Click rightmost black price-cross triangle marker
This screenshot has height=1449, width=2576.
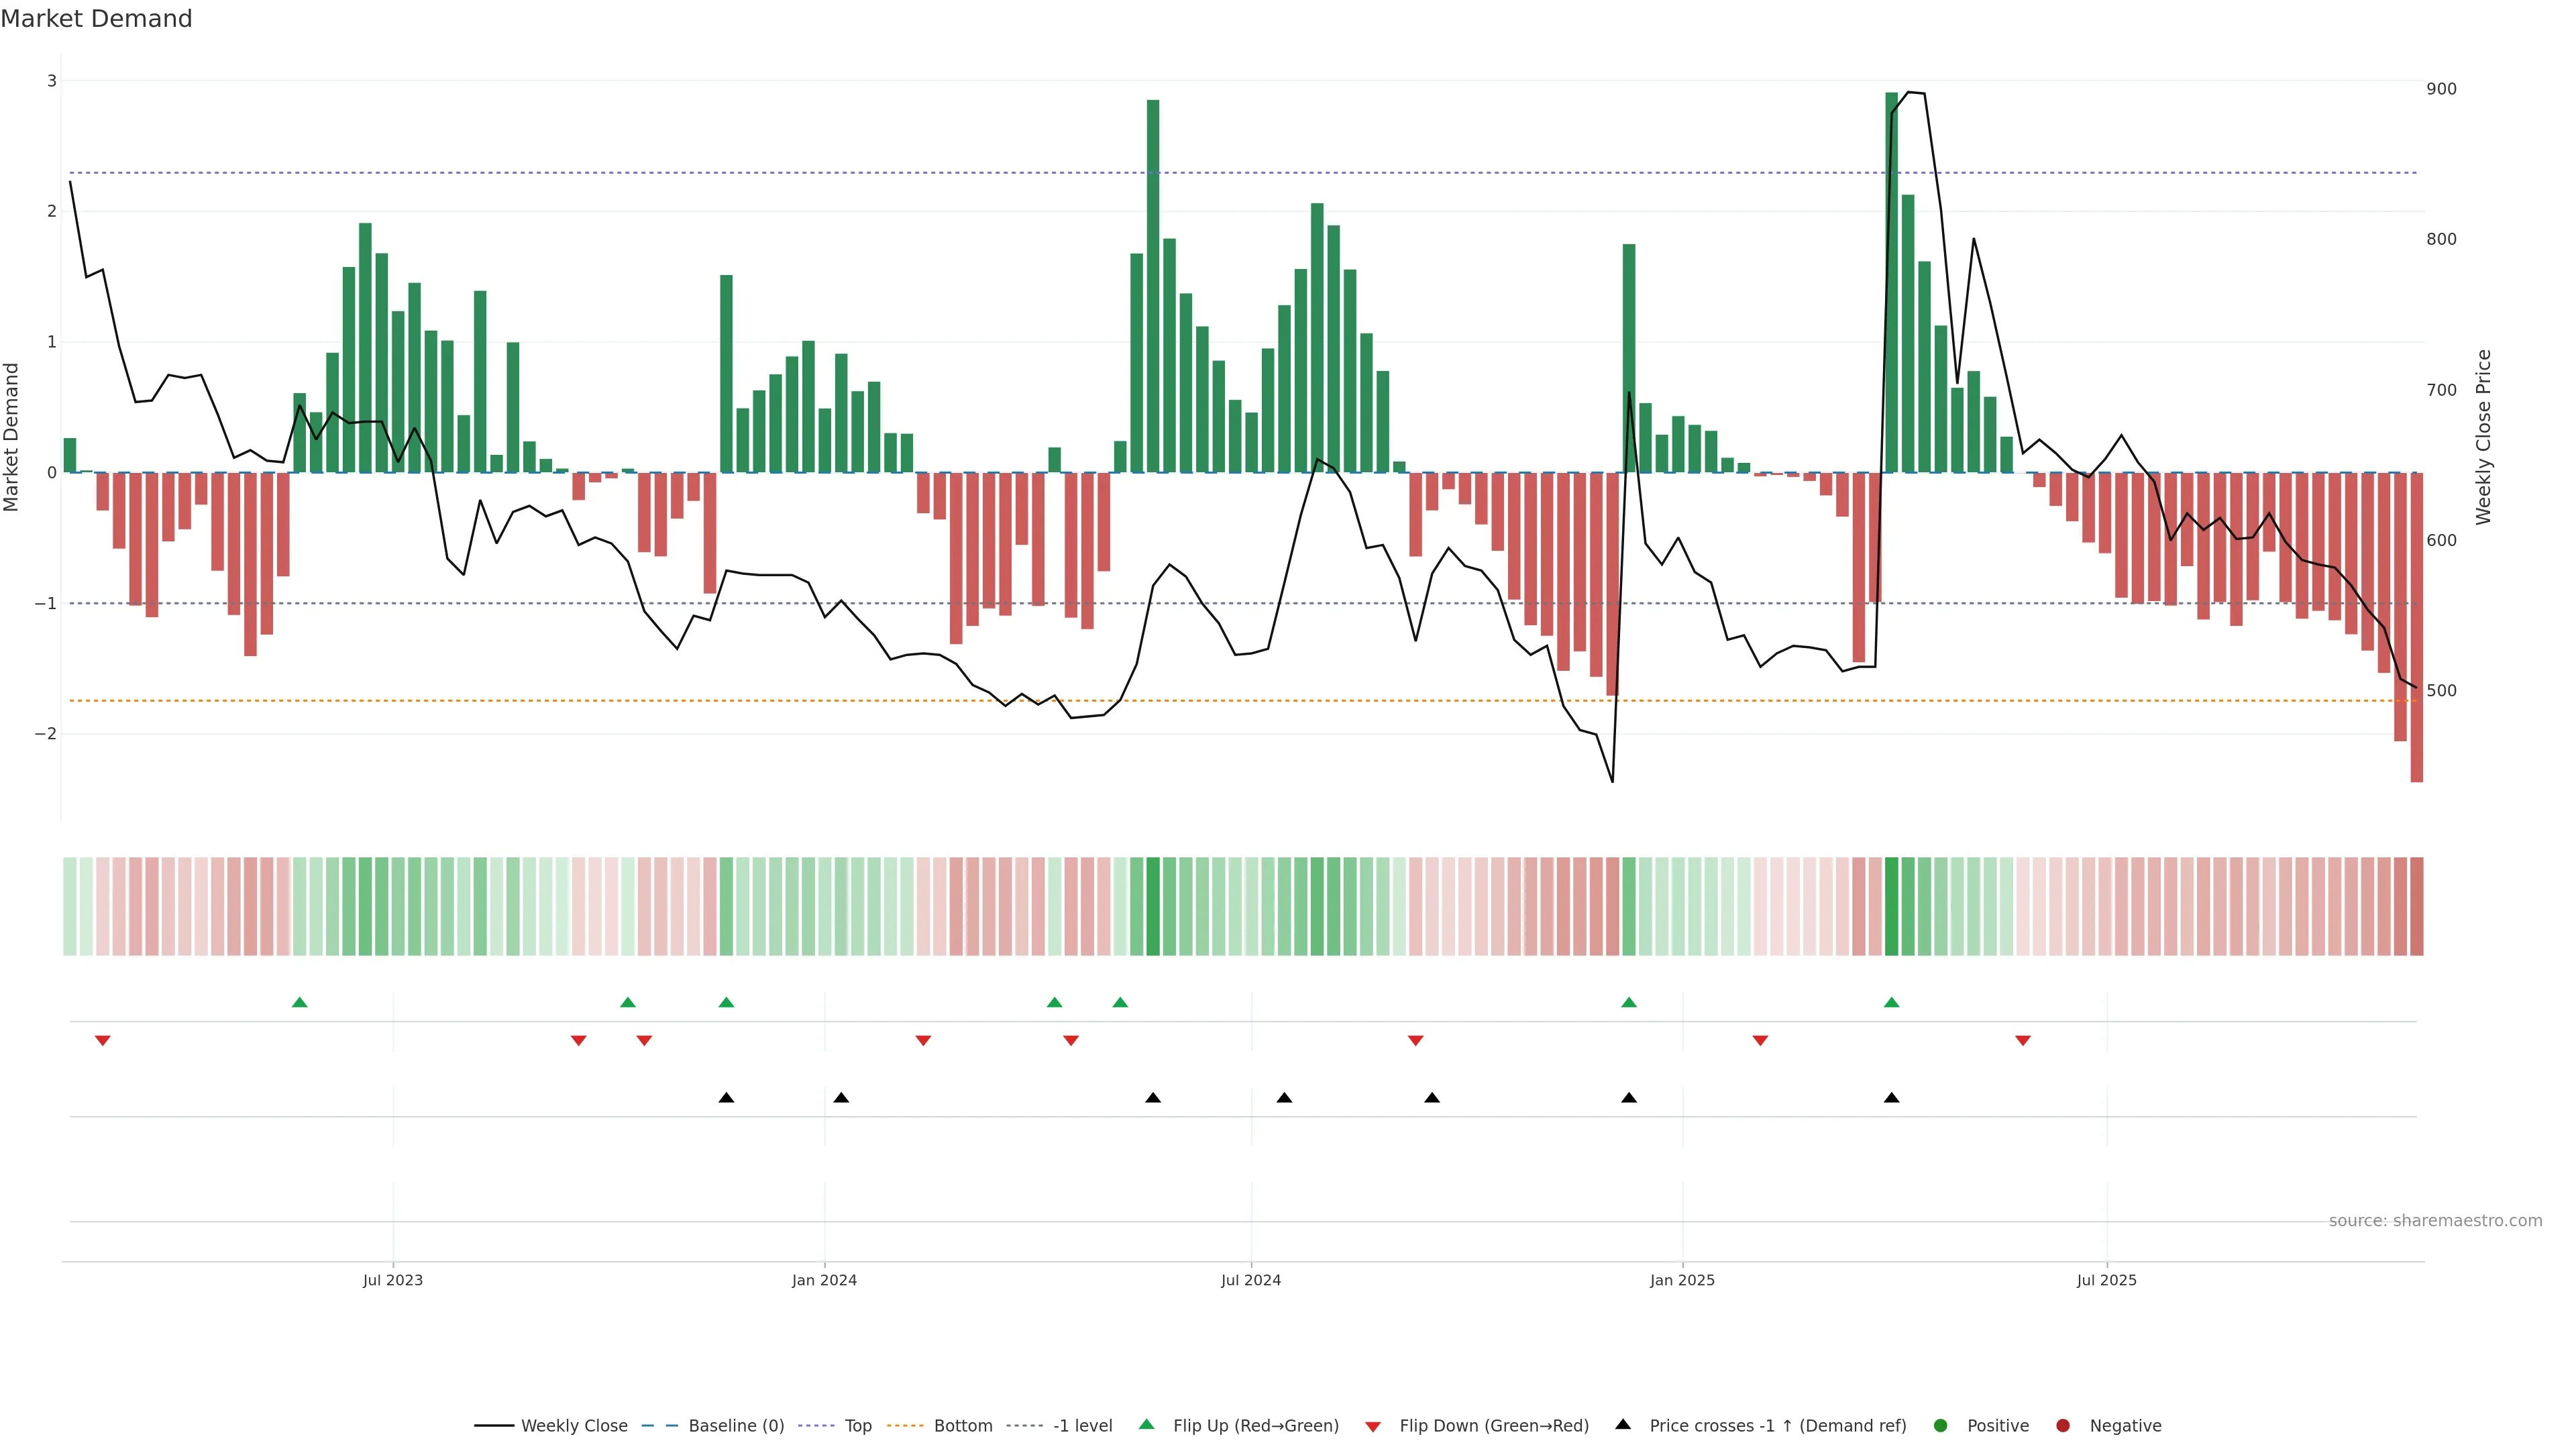(1891, 1098)
